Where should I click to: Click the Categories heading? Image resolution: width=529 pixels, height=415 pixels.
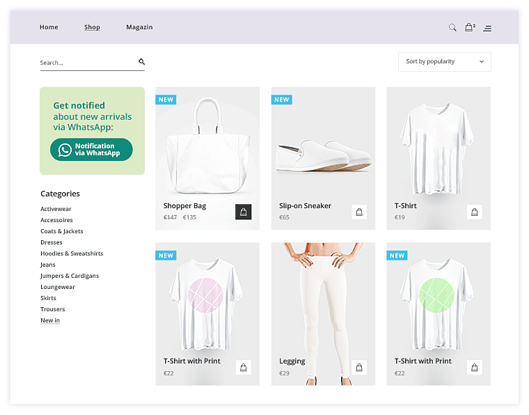(60, 194)
